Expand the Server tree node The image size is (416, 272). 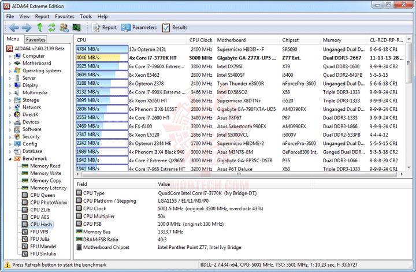click(x=10, y=78)
